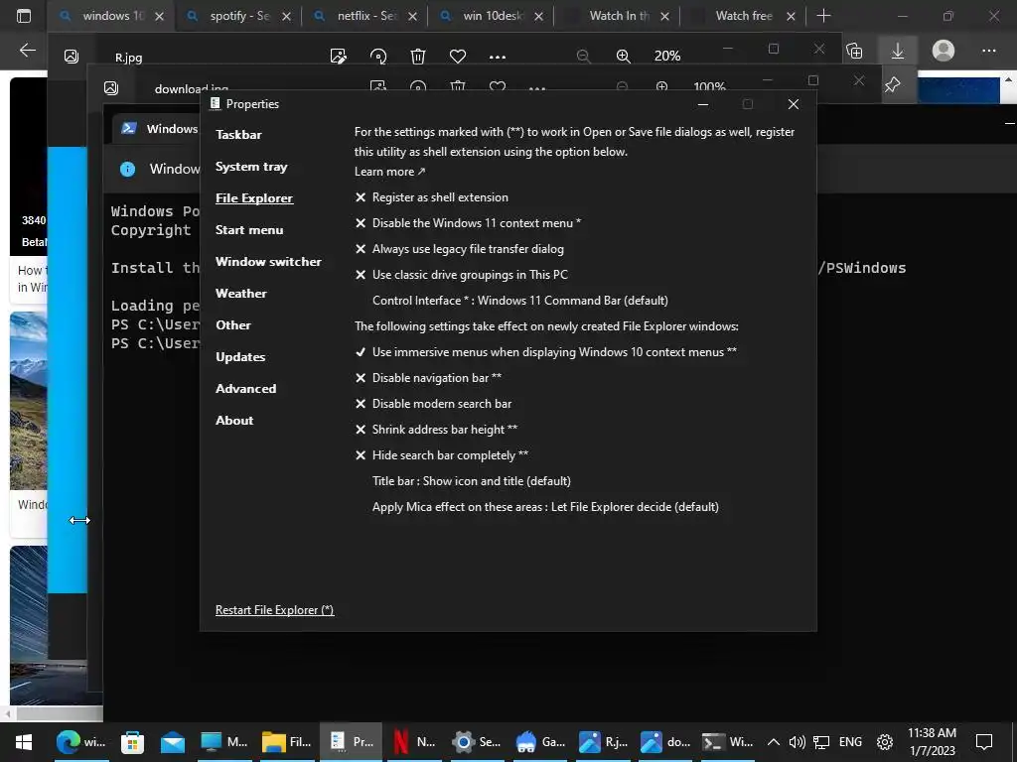Open Netflix from taskbar
This screenshot has height=762, width=1017.
414,742
